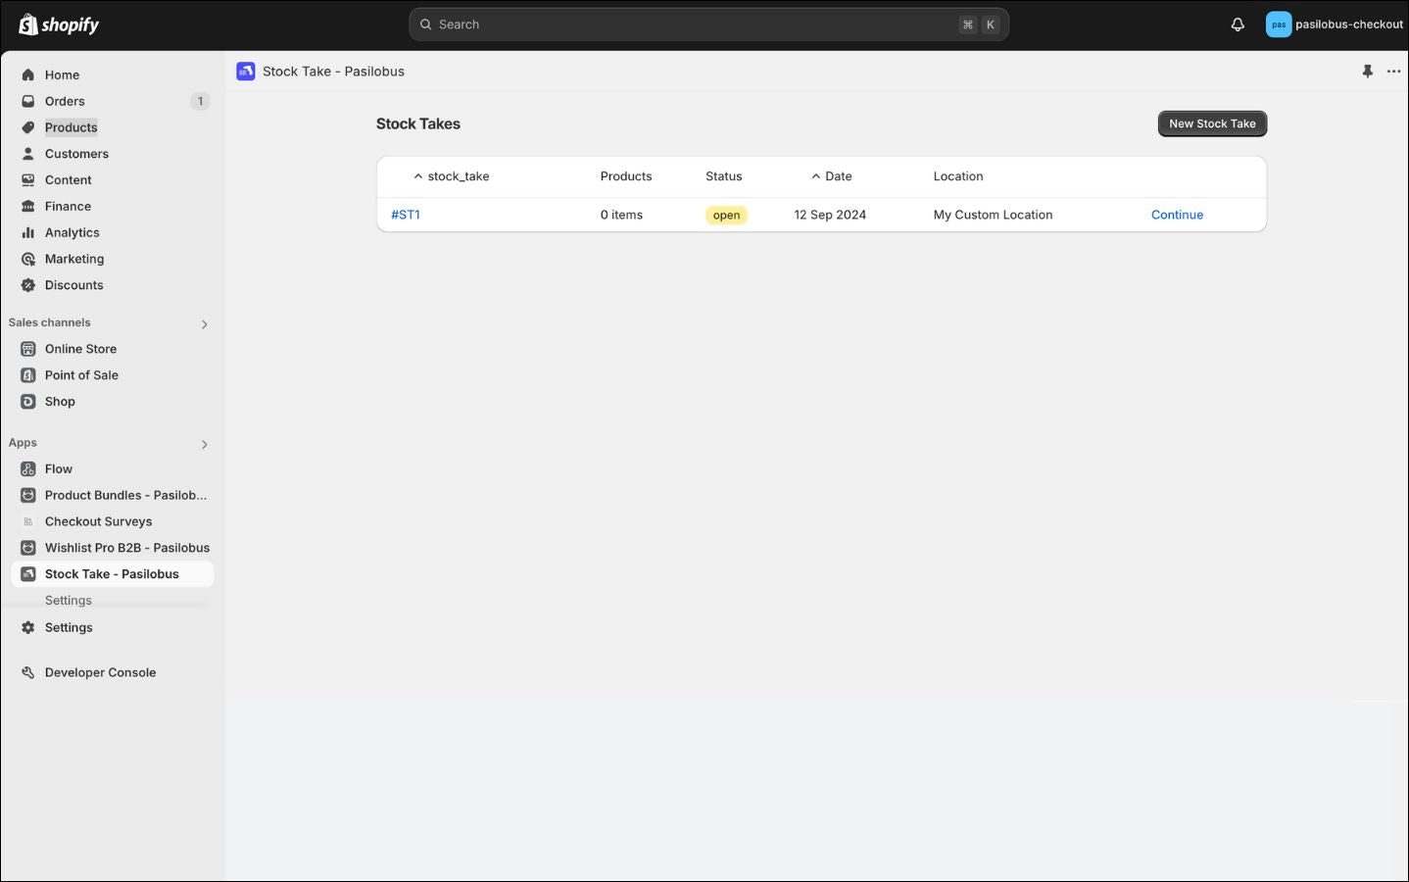Click the Discounts badge icon

(28, 285)
